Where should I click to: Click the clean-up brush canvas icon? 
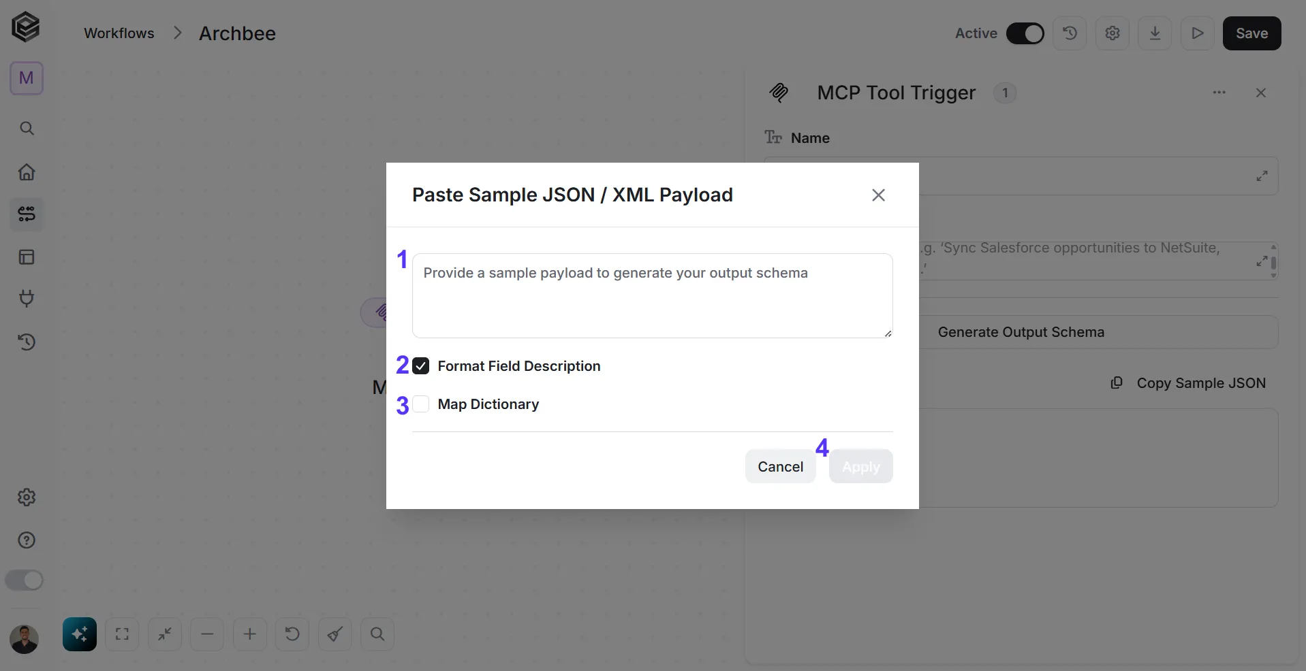pos(335,634)
